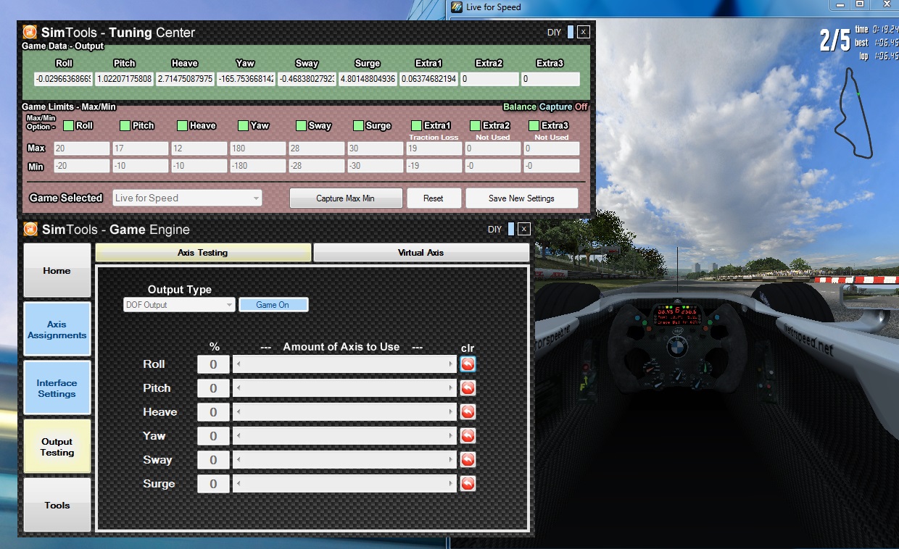Toggle the Surge Max/Min option checkbox

358,125
